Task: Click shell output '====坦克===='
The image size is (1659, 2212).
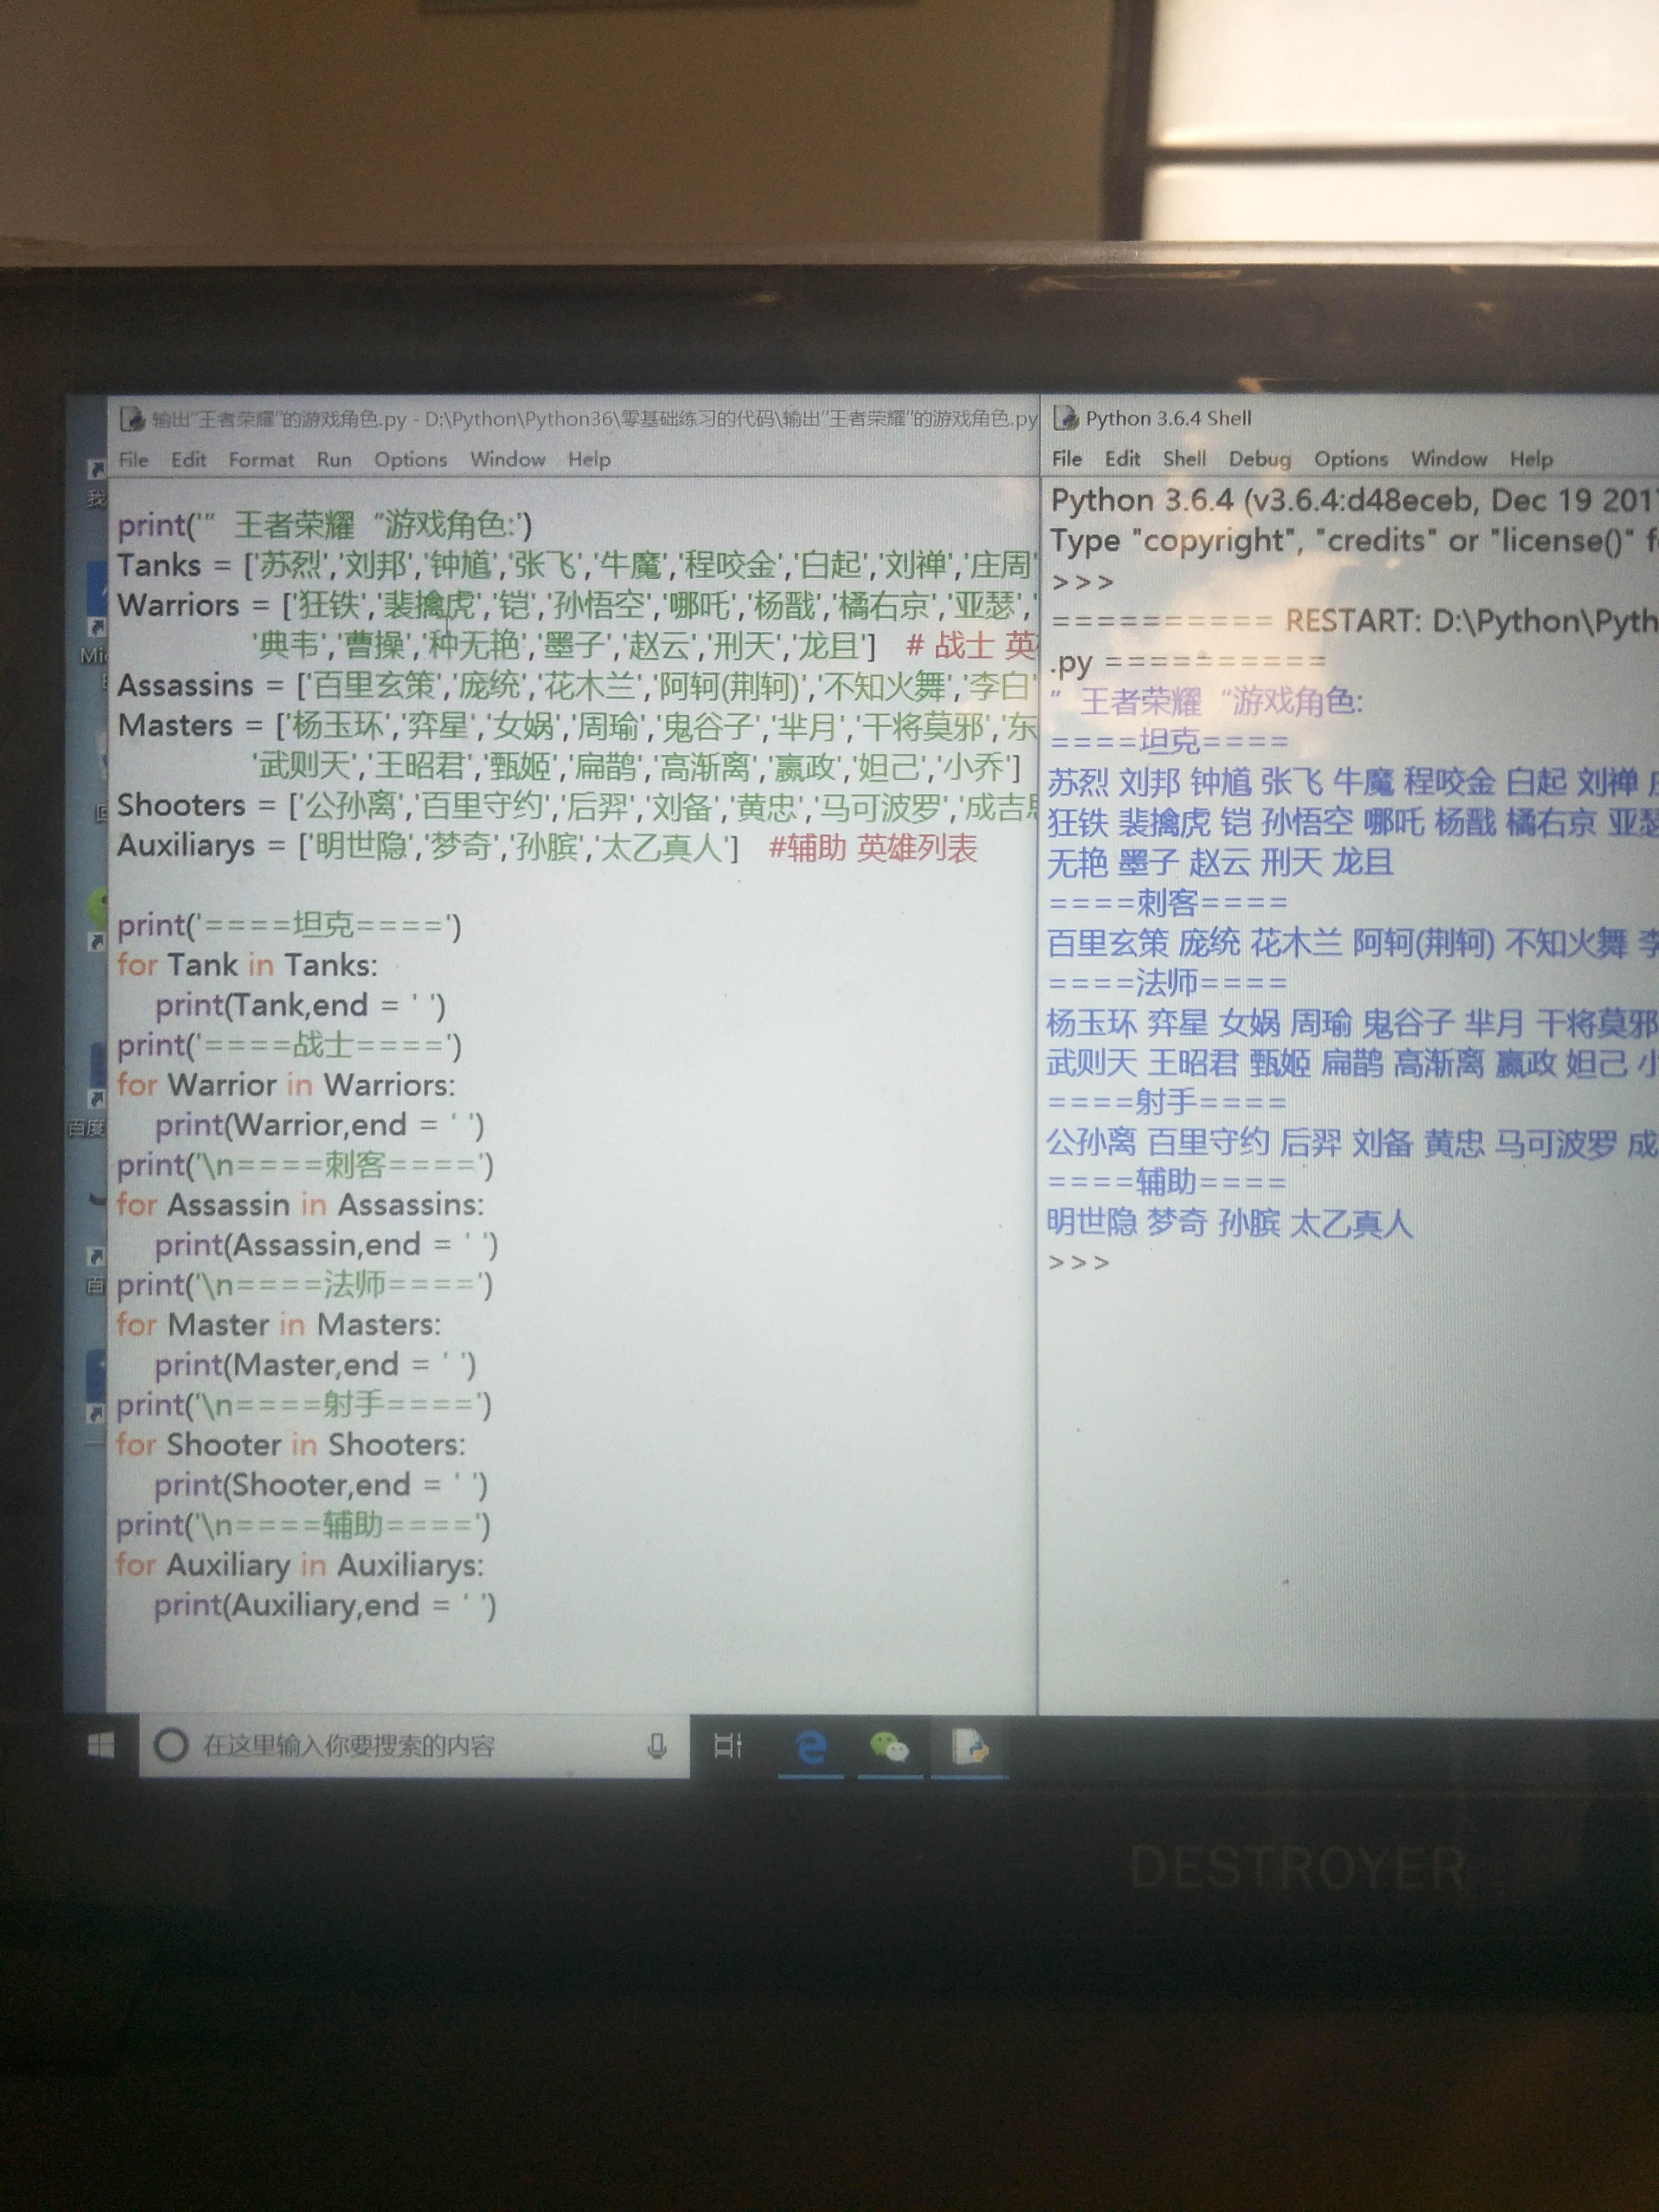Action: [x=1169, y=742]
